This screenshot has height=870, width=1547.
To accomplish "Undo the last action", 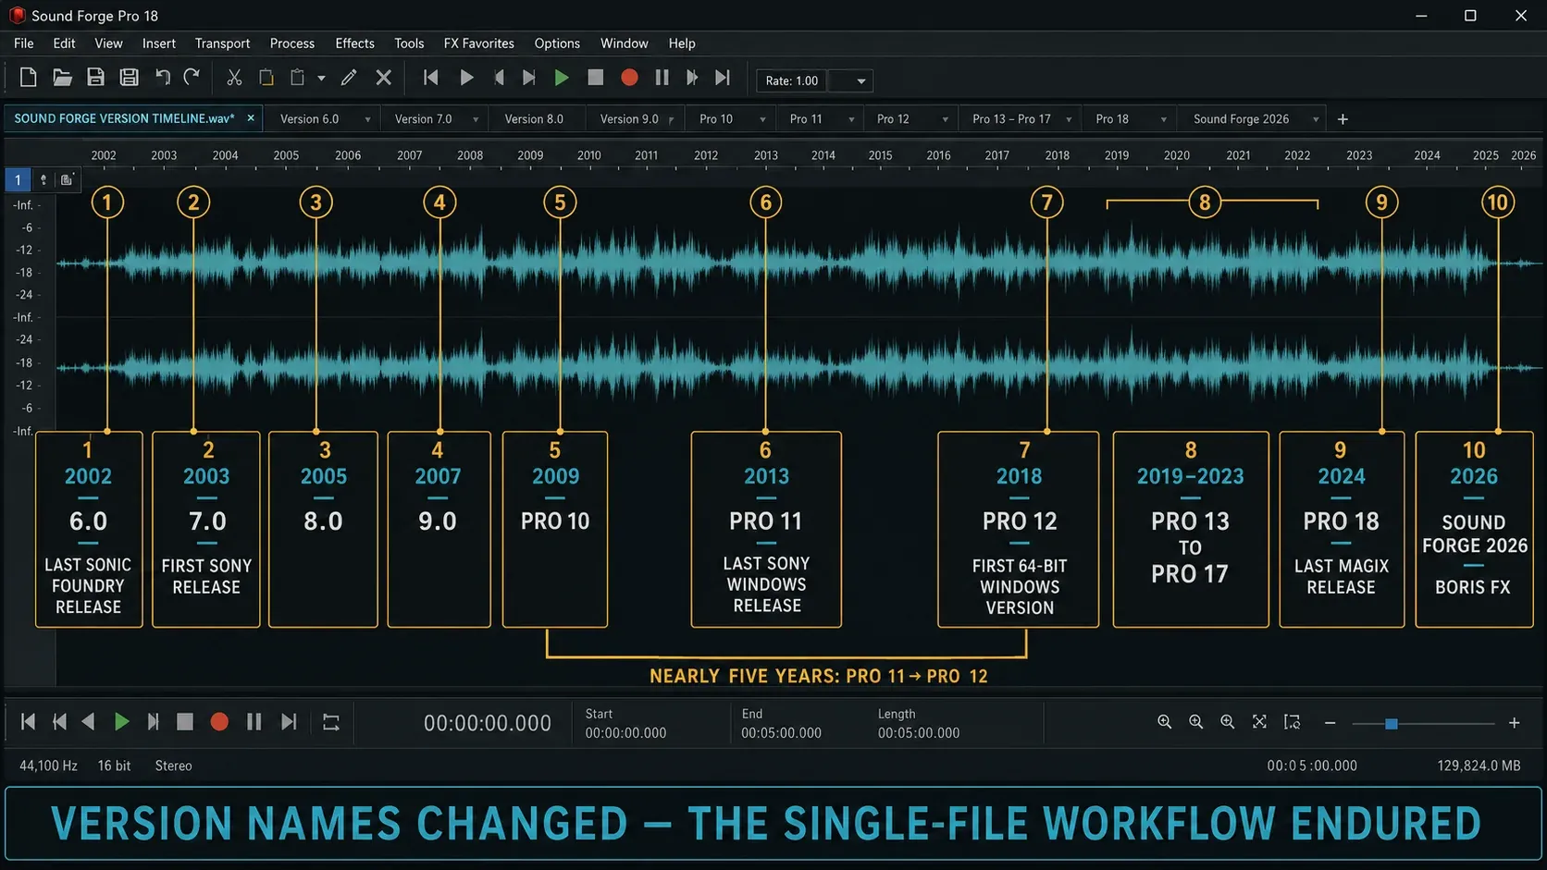I will coord(163,78).
